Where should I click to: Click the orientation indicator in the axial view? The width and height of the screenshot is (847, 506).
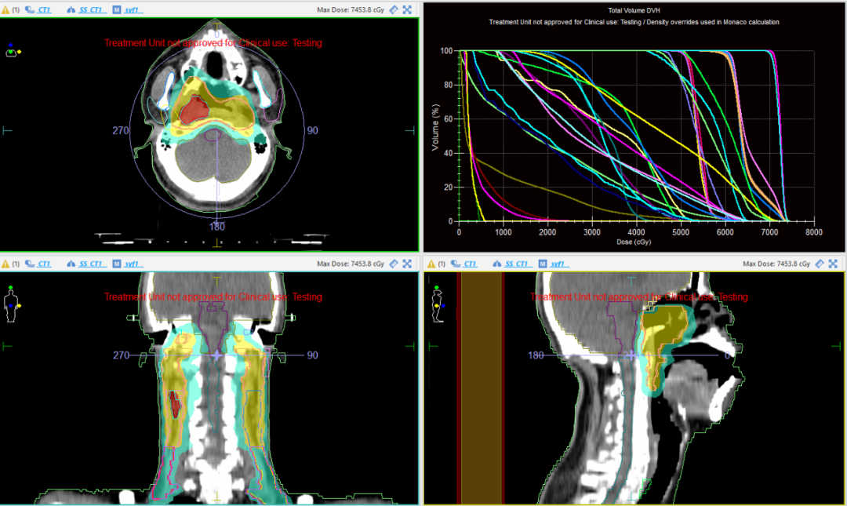pyautogui.click(x=12, y=52)
